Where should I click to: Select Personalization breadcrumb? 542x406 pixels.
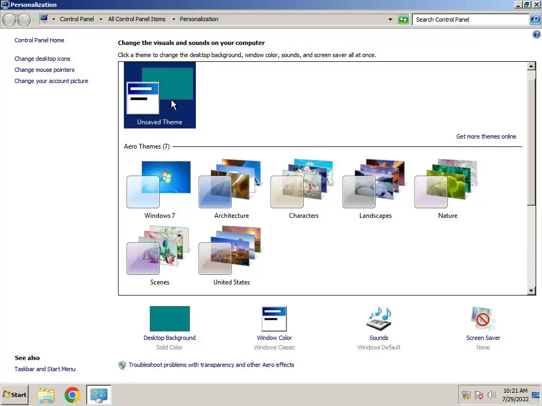click(x=199, y=19)
